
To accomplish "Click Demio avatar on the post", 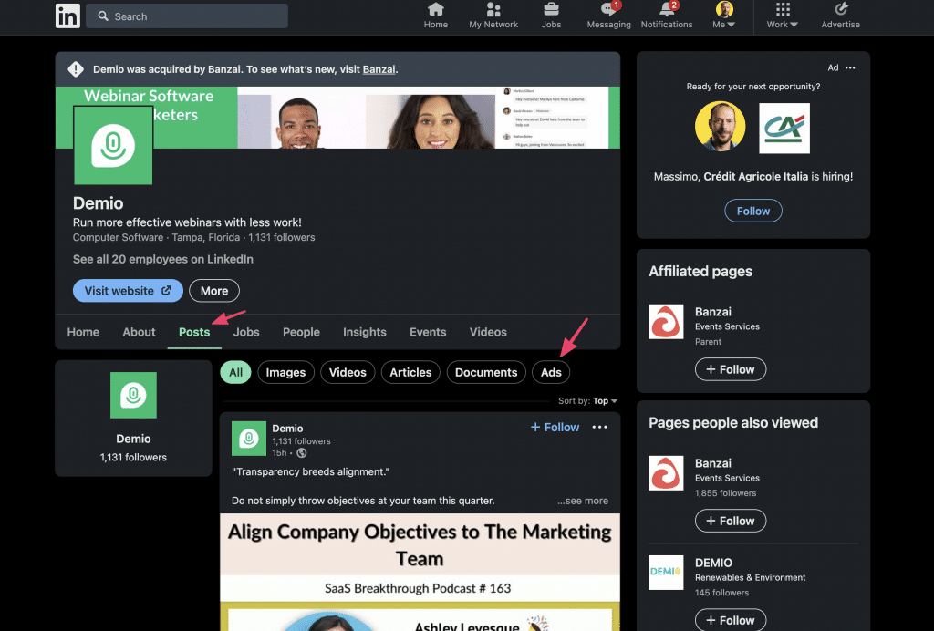I will (x=248, y=439).
